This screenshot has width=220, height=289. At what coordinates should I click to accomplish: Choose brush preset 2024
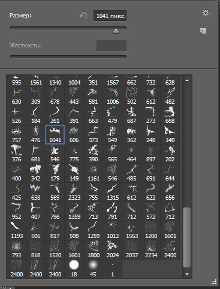pos(113,250)
